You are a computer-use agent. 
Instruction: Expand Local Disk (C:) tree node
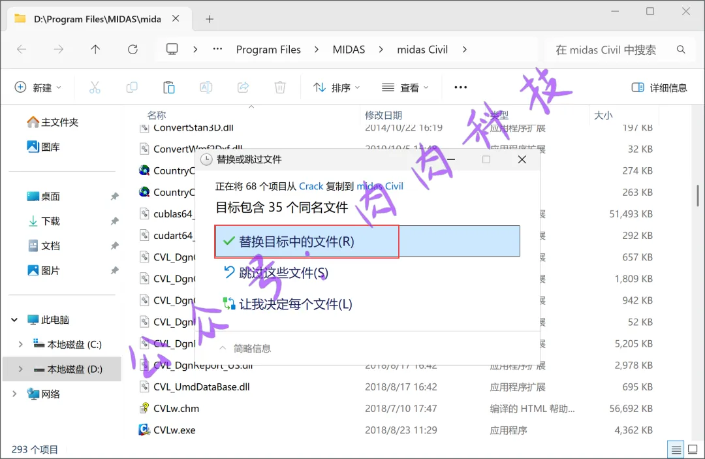[20, 344]
